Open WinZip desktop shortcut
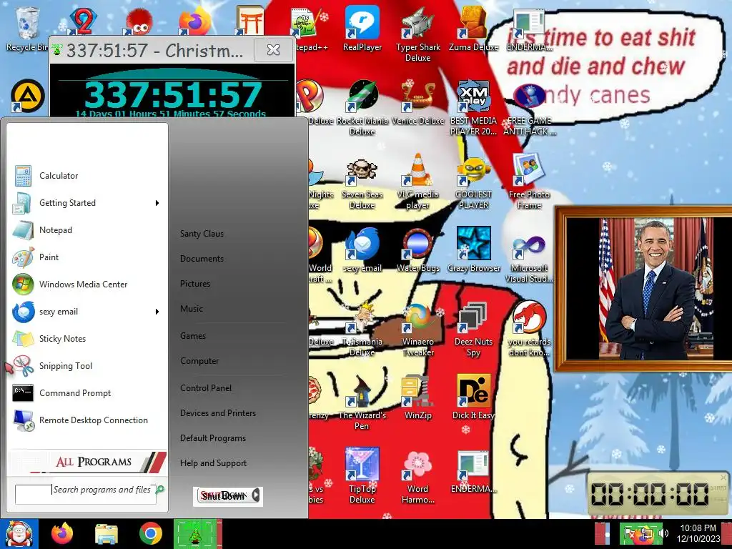The height and width of the screenshot is (549, 732). click(417, 397)
